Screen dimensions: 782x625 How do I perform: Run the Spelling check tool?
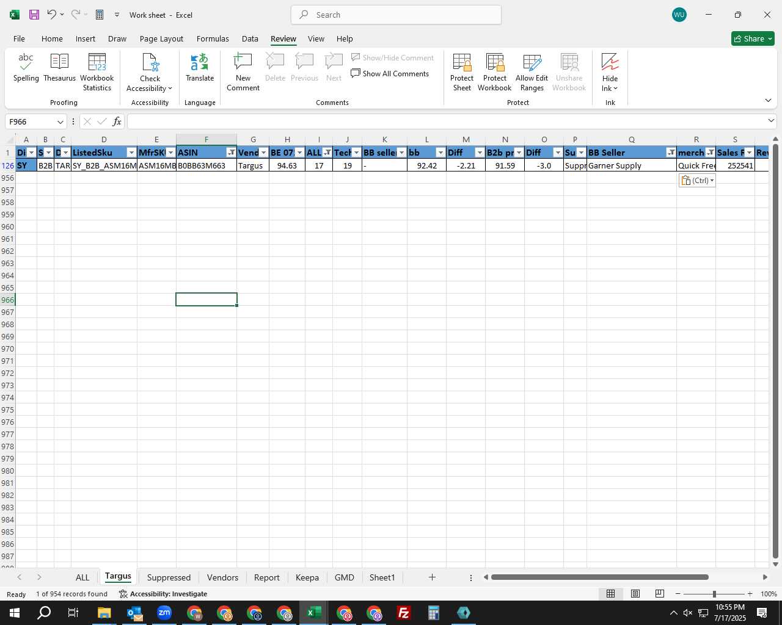[x=26, y=68]
